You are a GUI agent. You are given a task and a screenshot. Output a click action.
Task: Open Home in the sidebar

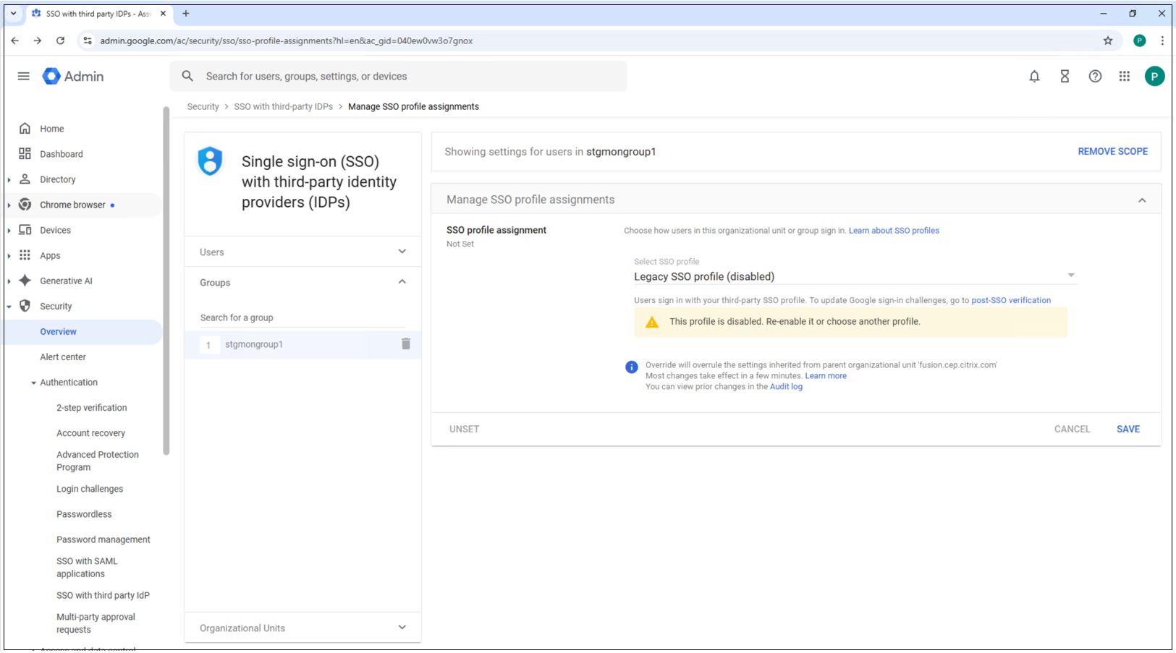click(x=51, y=129)
